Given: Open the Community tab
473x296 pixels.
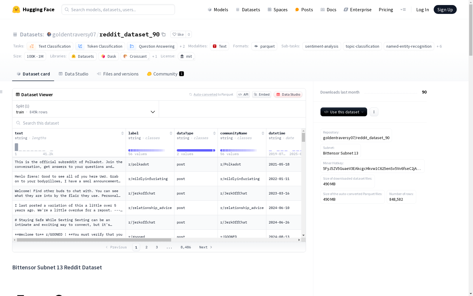Looking at the screenshot, I should [x=165, y=74].
